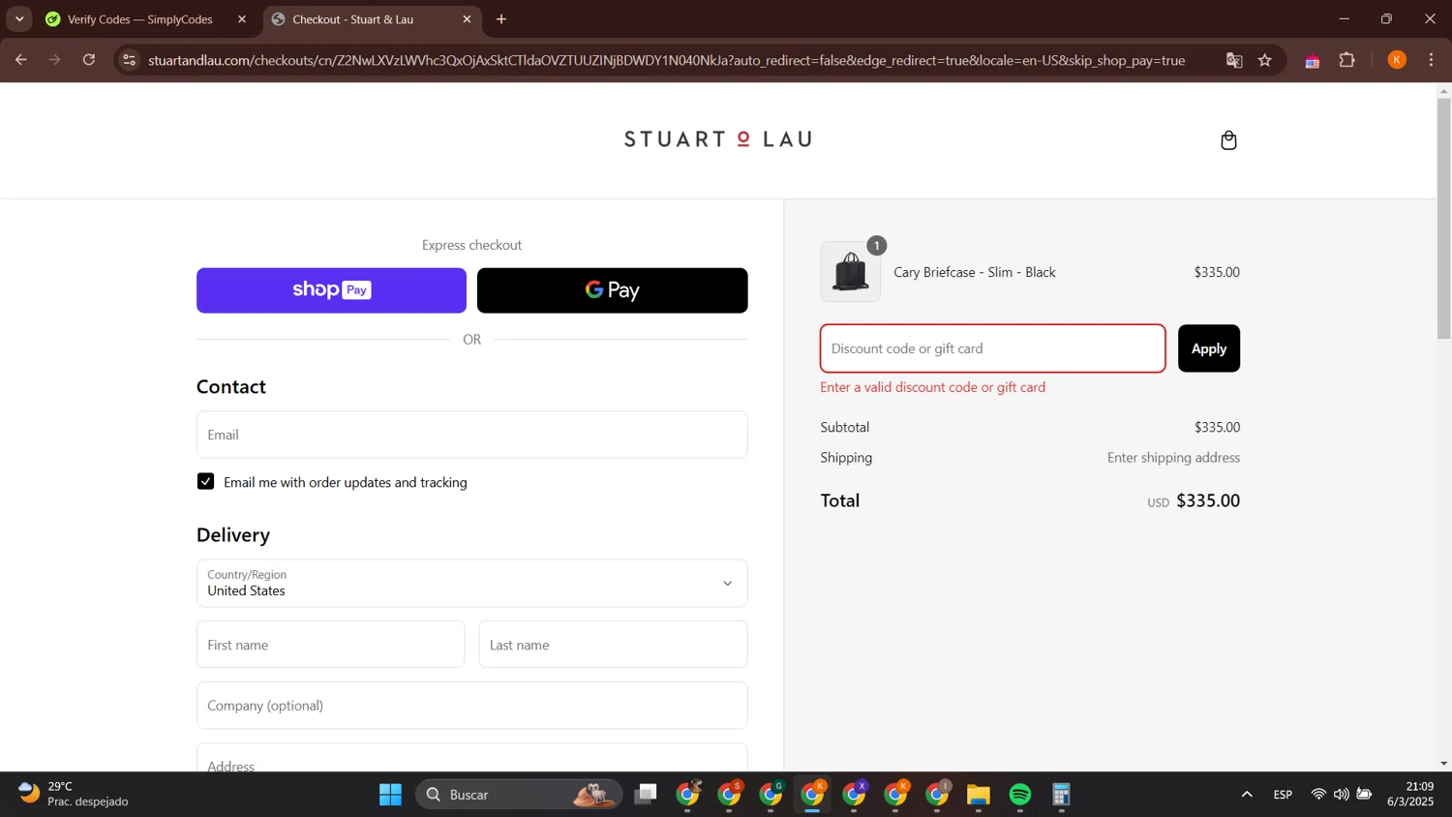Click the translate page icon
The image size is (1452, 817).
pyautogui.click(x=1234, y=60)
